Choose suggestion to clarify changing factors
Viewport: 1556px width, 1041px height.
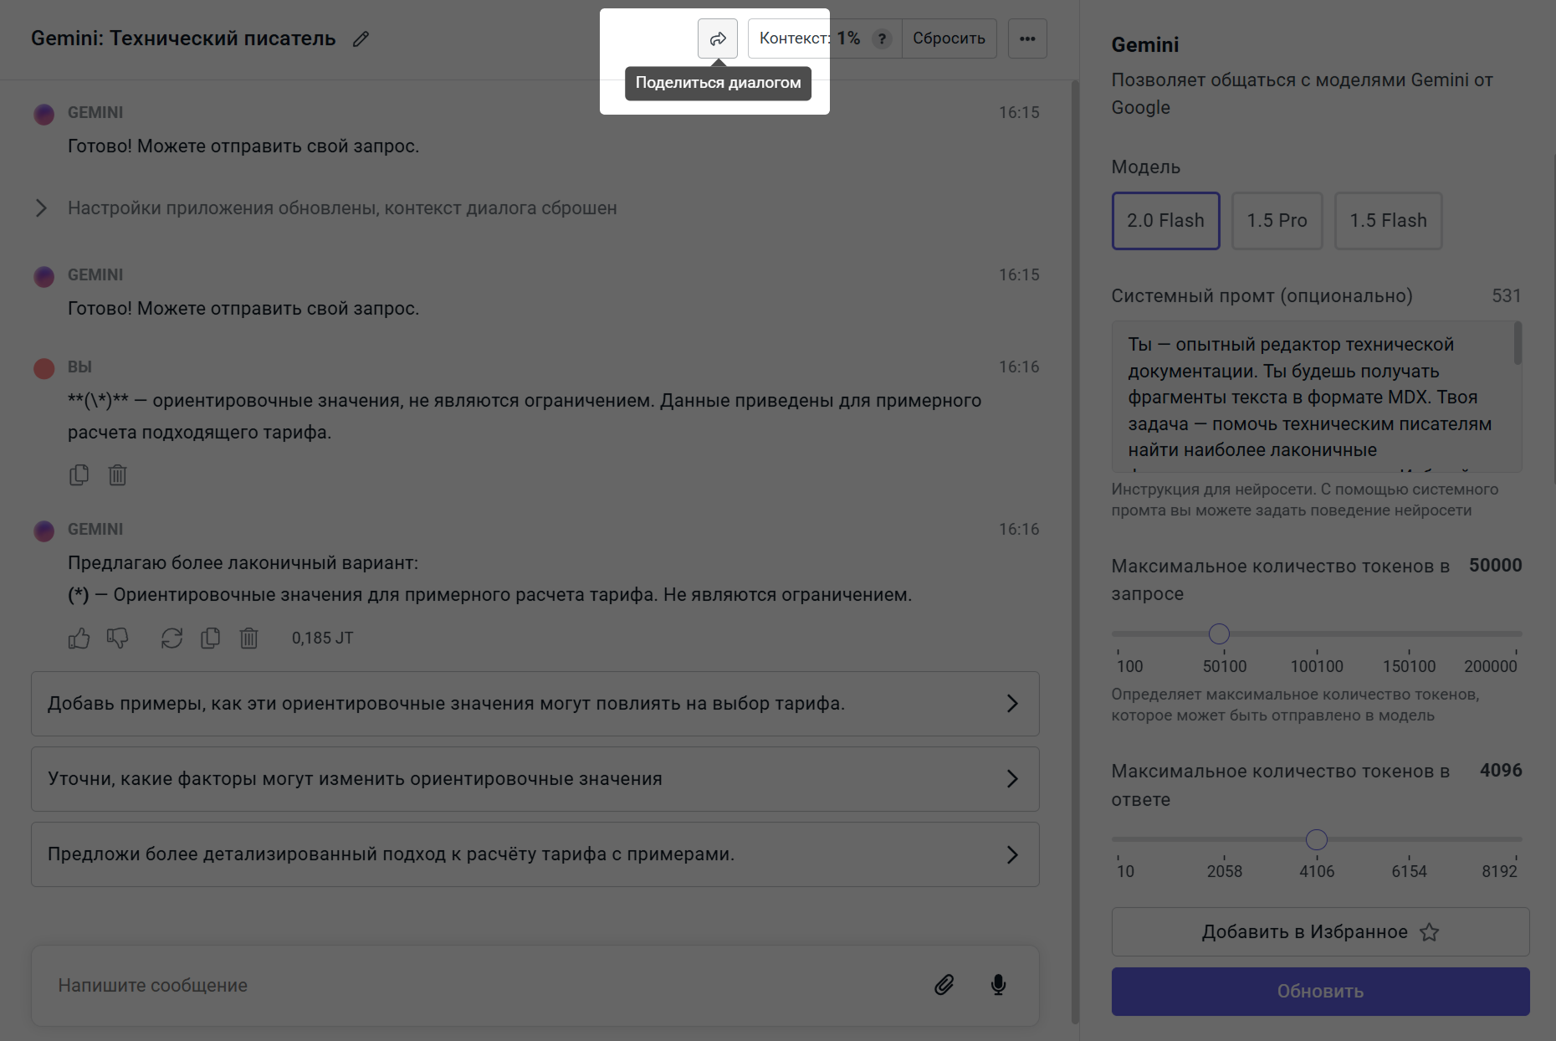[535, 779]
